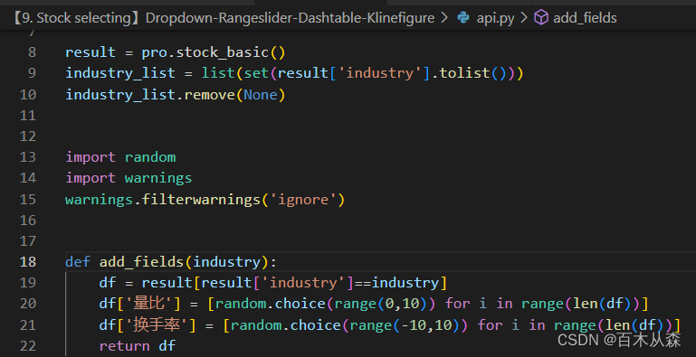The height and width of the screenshot is (357, 696).
Task: Click industry_list.remove on line 10
Action: pyautogui.click(x=150, y=95)
